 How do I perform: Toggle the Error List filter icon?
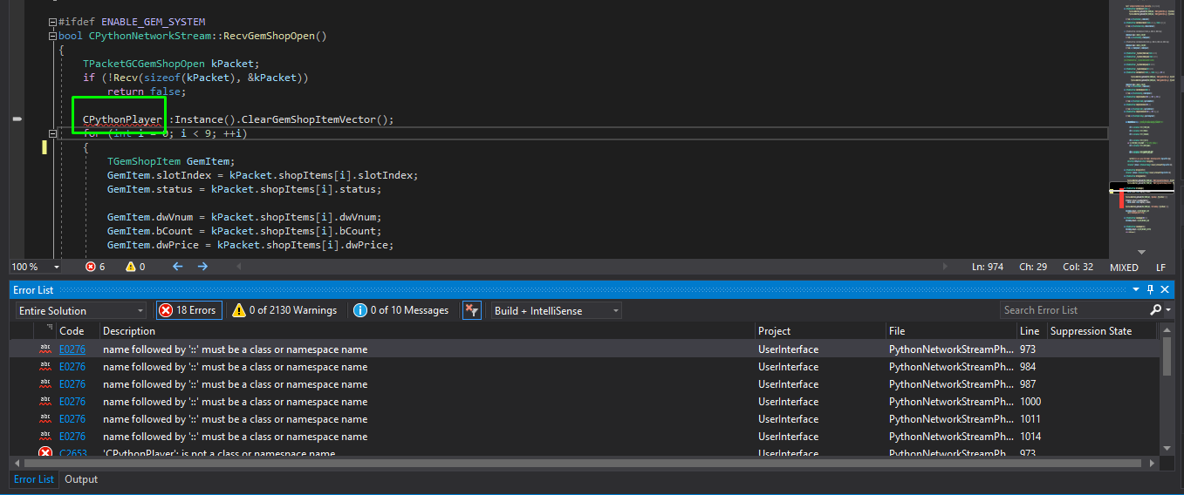coord(472,310)
